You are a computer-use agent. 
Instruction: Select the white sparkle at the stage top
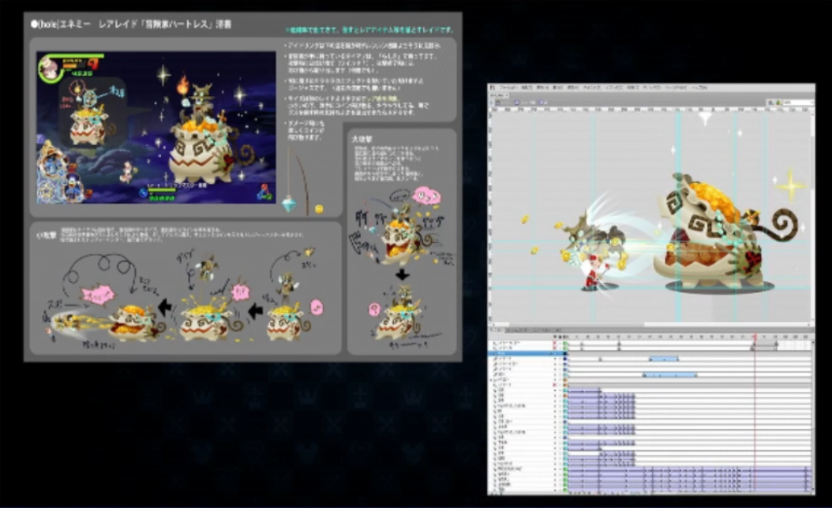(705, 118)
